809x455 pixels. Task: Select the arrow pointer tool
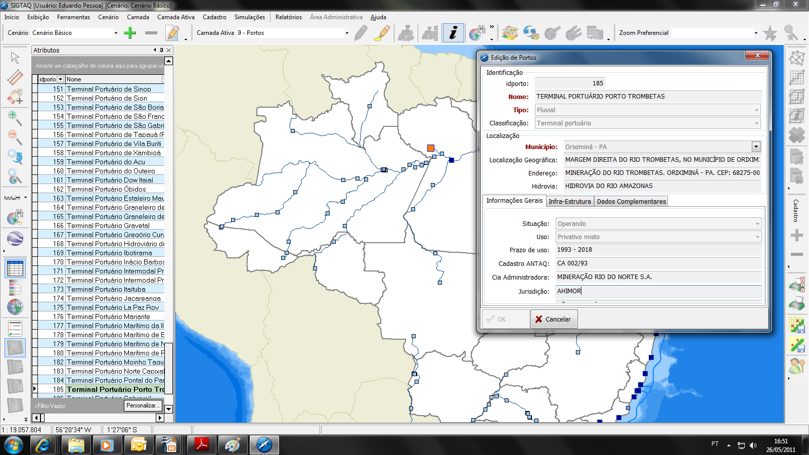pyautogui.click(x=15, y=57)
